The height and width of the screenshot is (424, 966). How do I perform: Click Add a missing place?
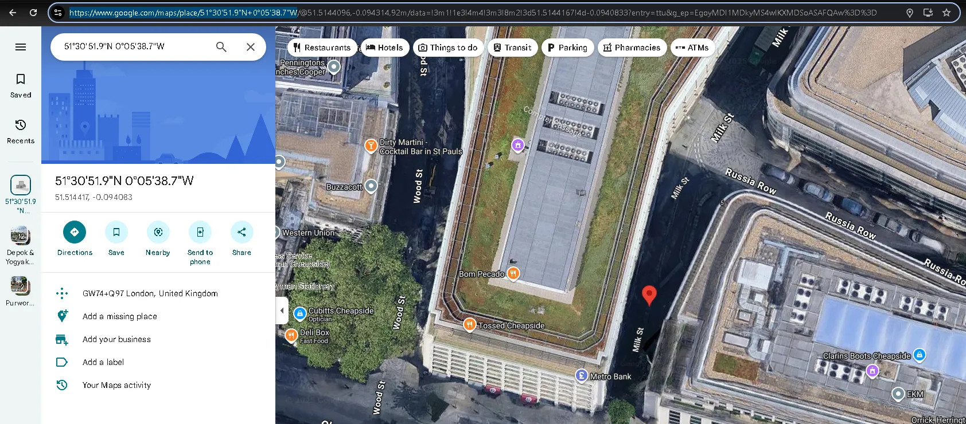[x=120, y=316]
